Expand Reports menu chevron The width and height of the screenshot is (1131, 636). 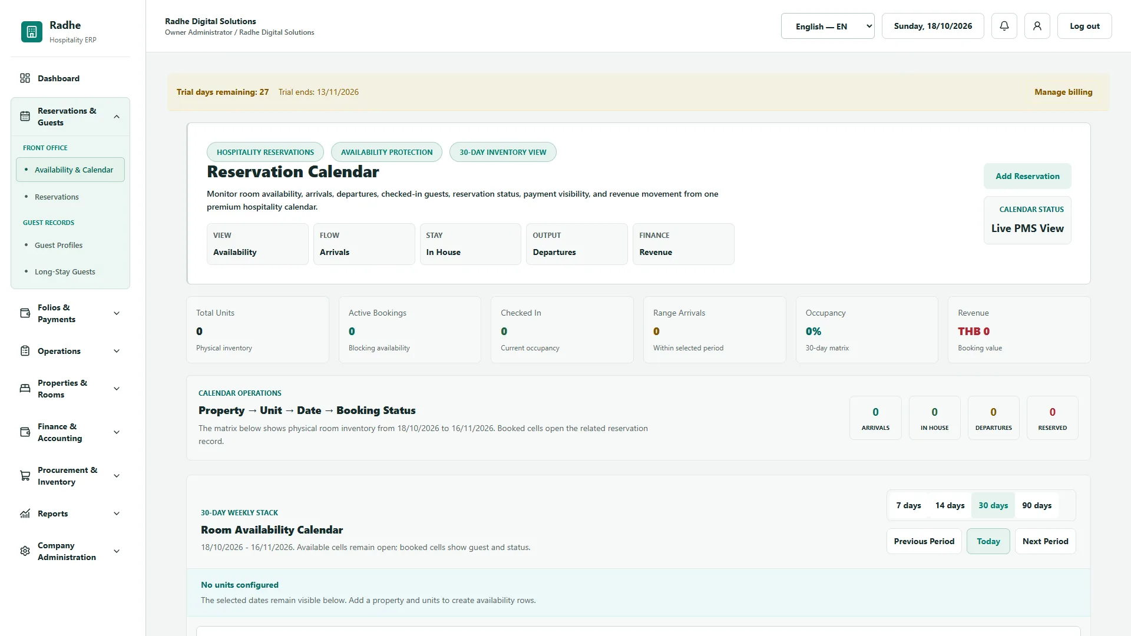click(117, 514)
